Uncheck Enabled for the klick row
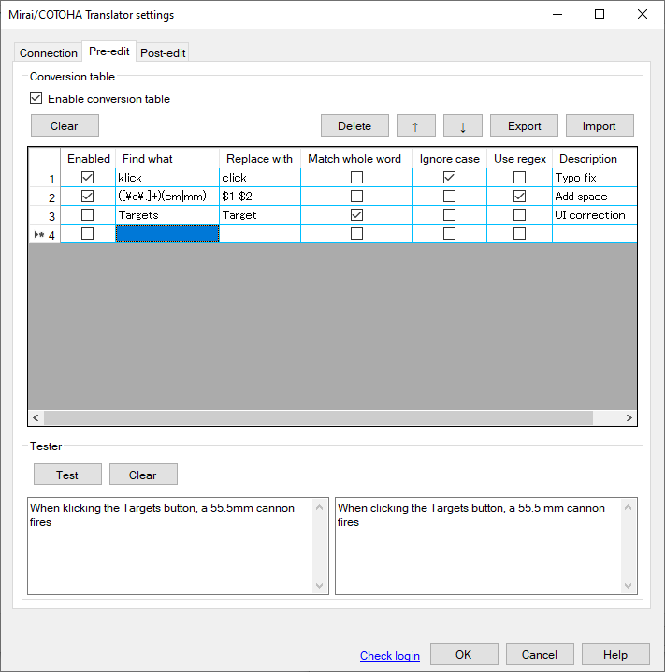Image resolution: width=665 pixels, height=672 pixels. pos(88,178)
